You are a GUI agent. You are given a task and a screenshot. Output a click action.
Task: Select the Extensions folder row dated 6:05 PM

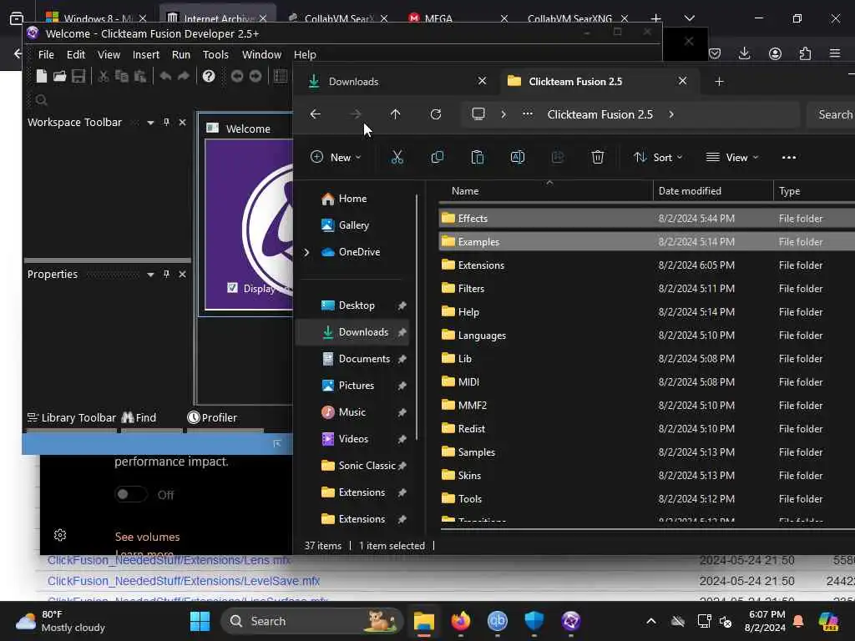tap(647, 265)
